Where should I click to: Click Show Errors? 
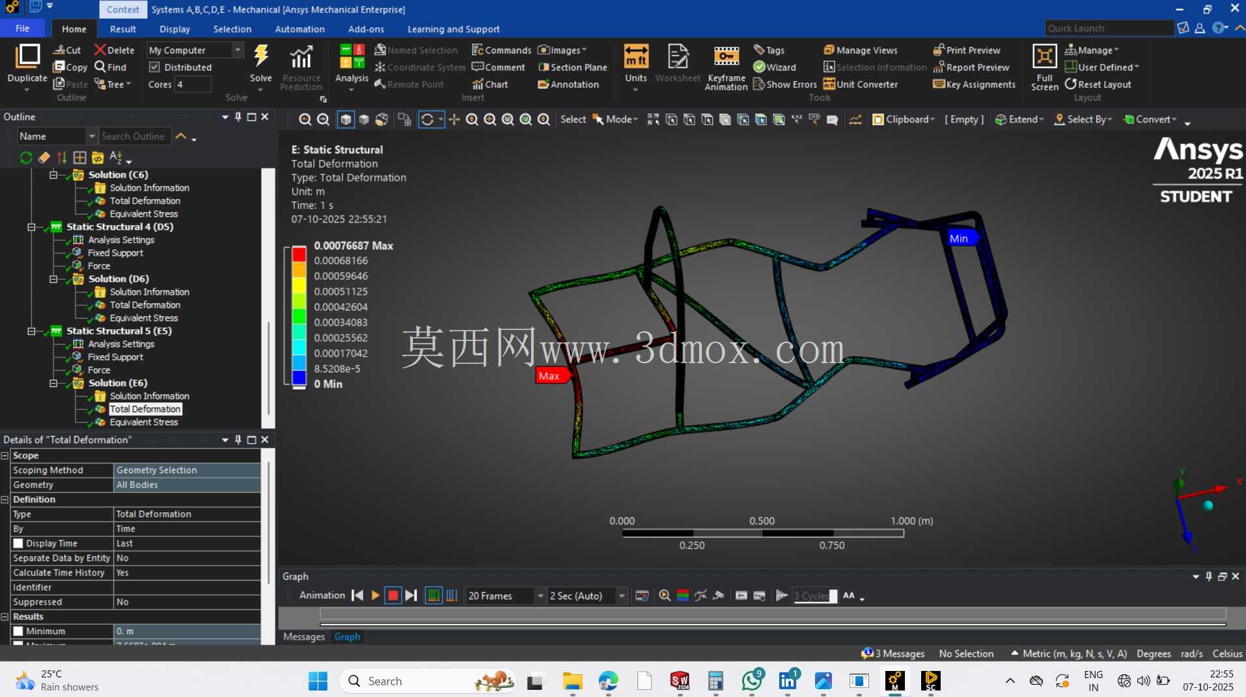coord(785,84)
